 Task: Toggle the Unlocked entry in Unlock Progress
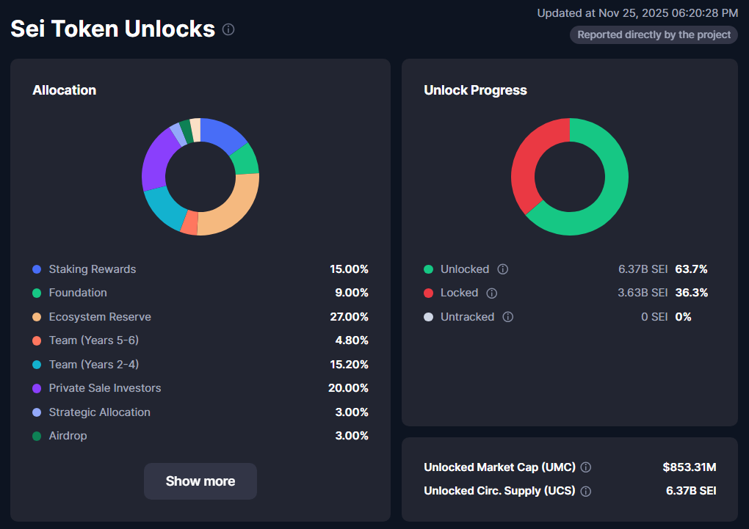pyautogui.click(x=464, y=269)
